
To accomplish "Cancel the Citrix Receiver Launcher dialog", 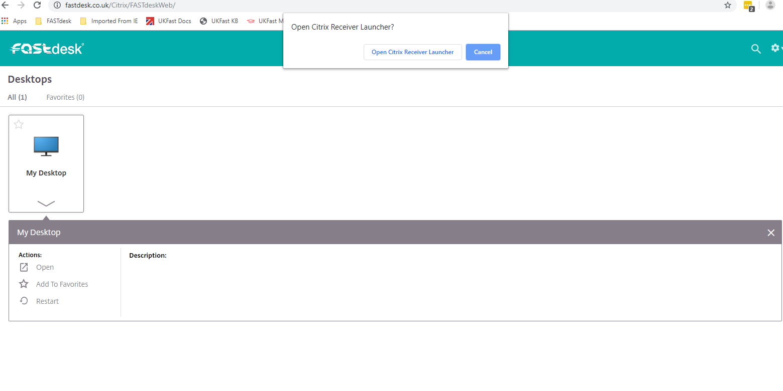I will tap(483, 52).
